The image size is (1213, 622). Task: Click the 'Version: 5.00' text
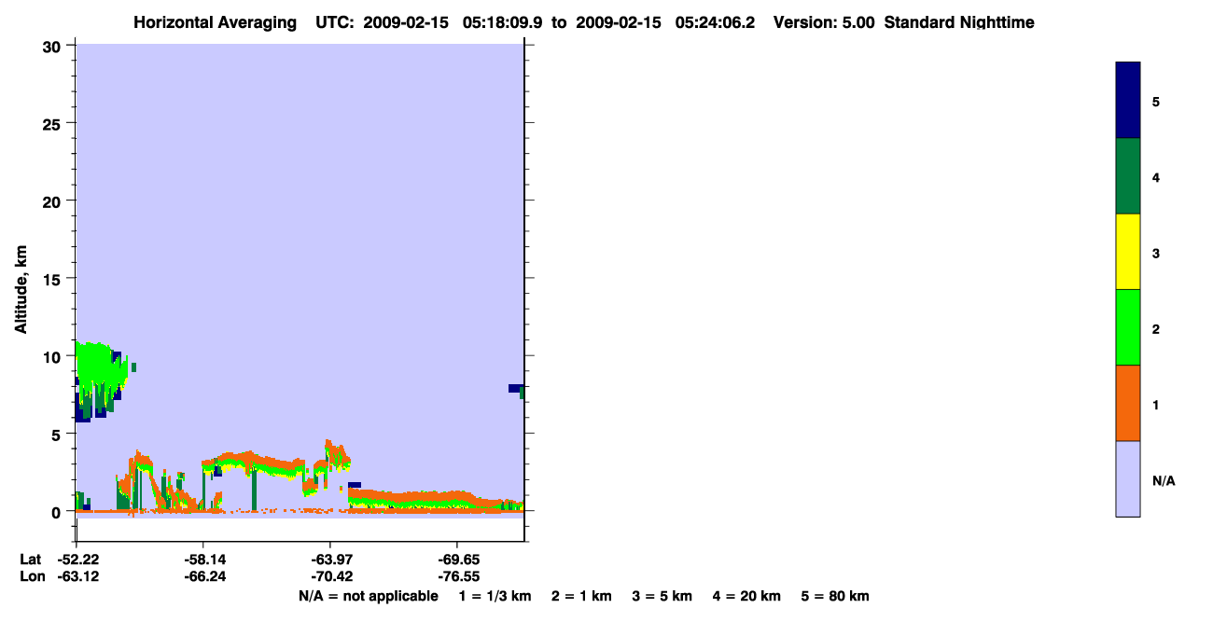tap(824, 22)
